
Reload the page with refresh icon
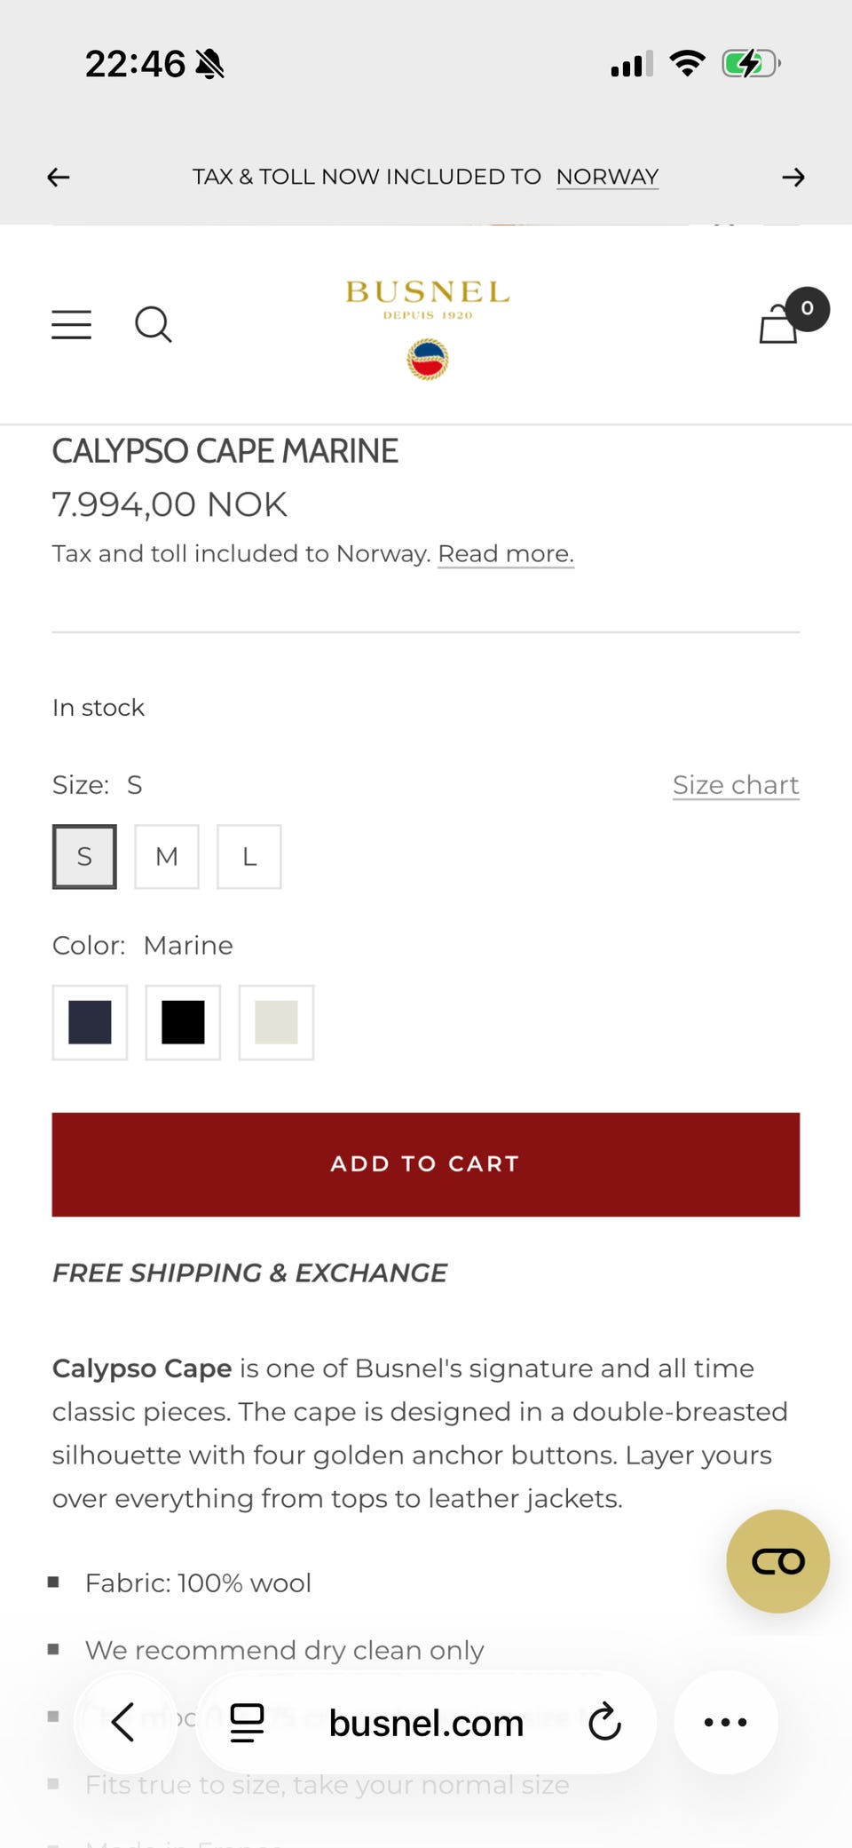[x=604, y=1722]
